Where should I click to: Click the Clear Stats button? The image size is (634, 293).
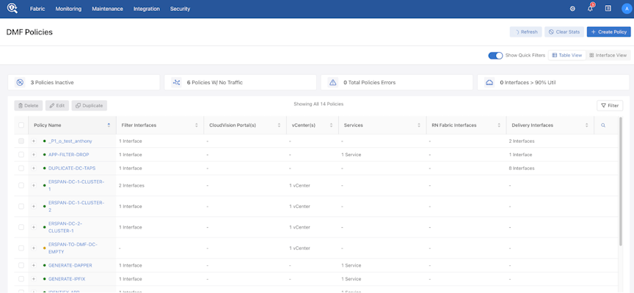point(564,32)
